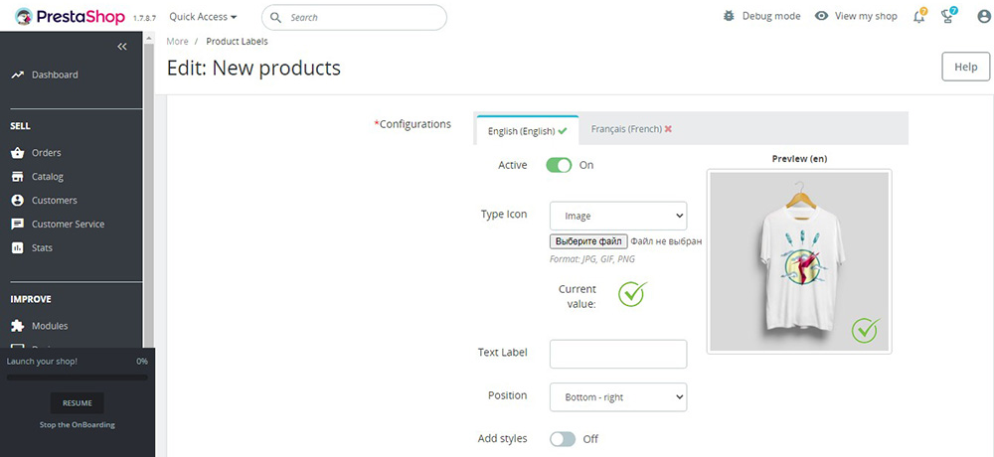Select the English (English) tab
The width and height of the screenshot is (994, 457).
coord(528,130)
